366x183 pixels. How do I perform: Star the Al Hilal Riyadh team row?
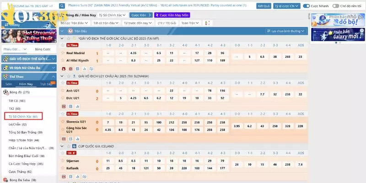point(63,60)
